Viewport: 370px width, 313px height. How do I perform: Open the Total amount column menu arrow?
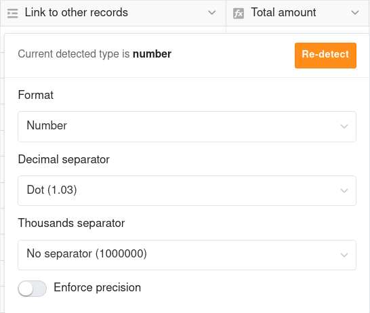[x=355, y=12]
